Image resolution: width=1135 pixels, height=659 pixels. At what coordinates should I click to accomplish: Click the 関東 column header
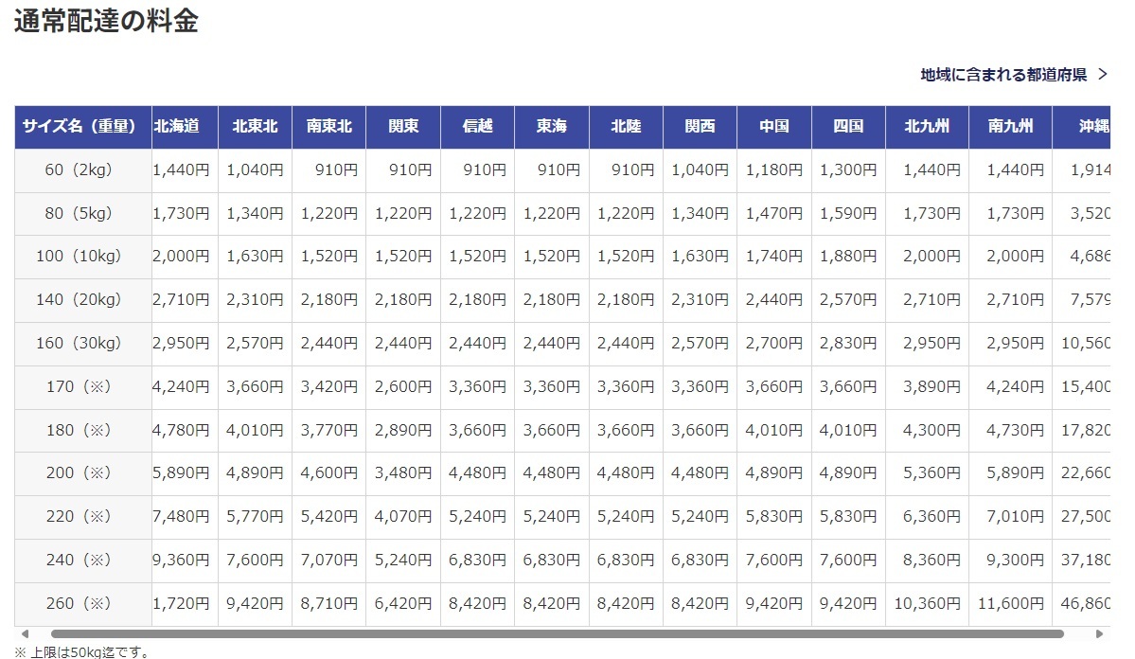coord(403,127)
